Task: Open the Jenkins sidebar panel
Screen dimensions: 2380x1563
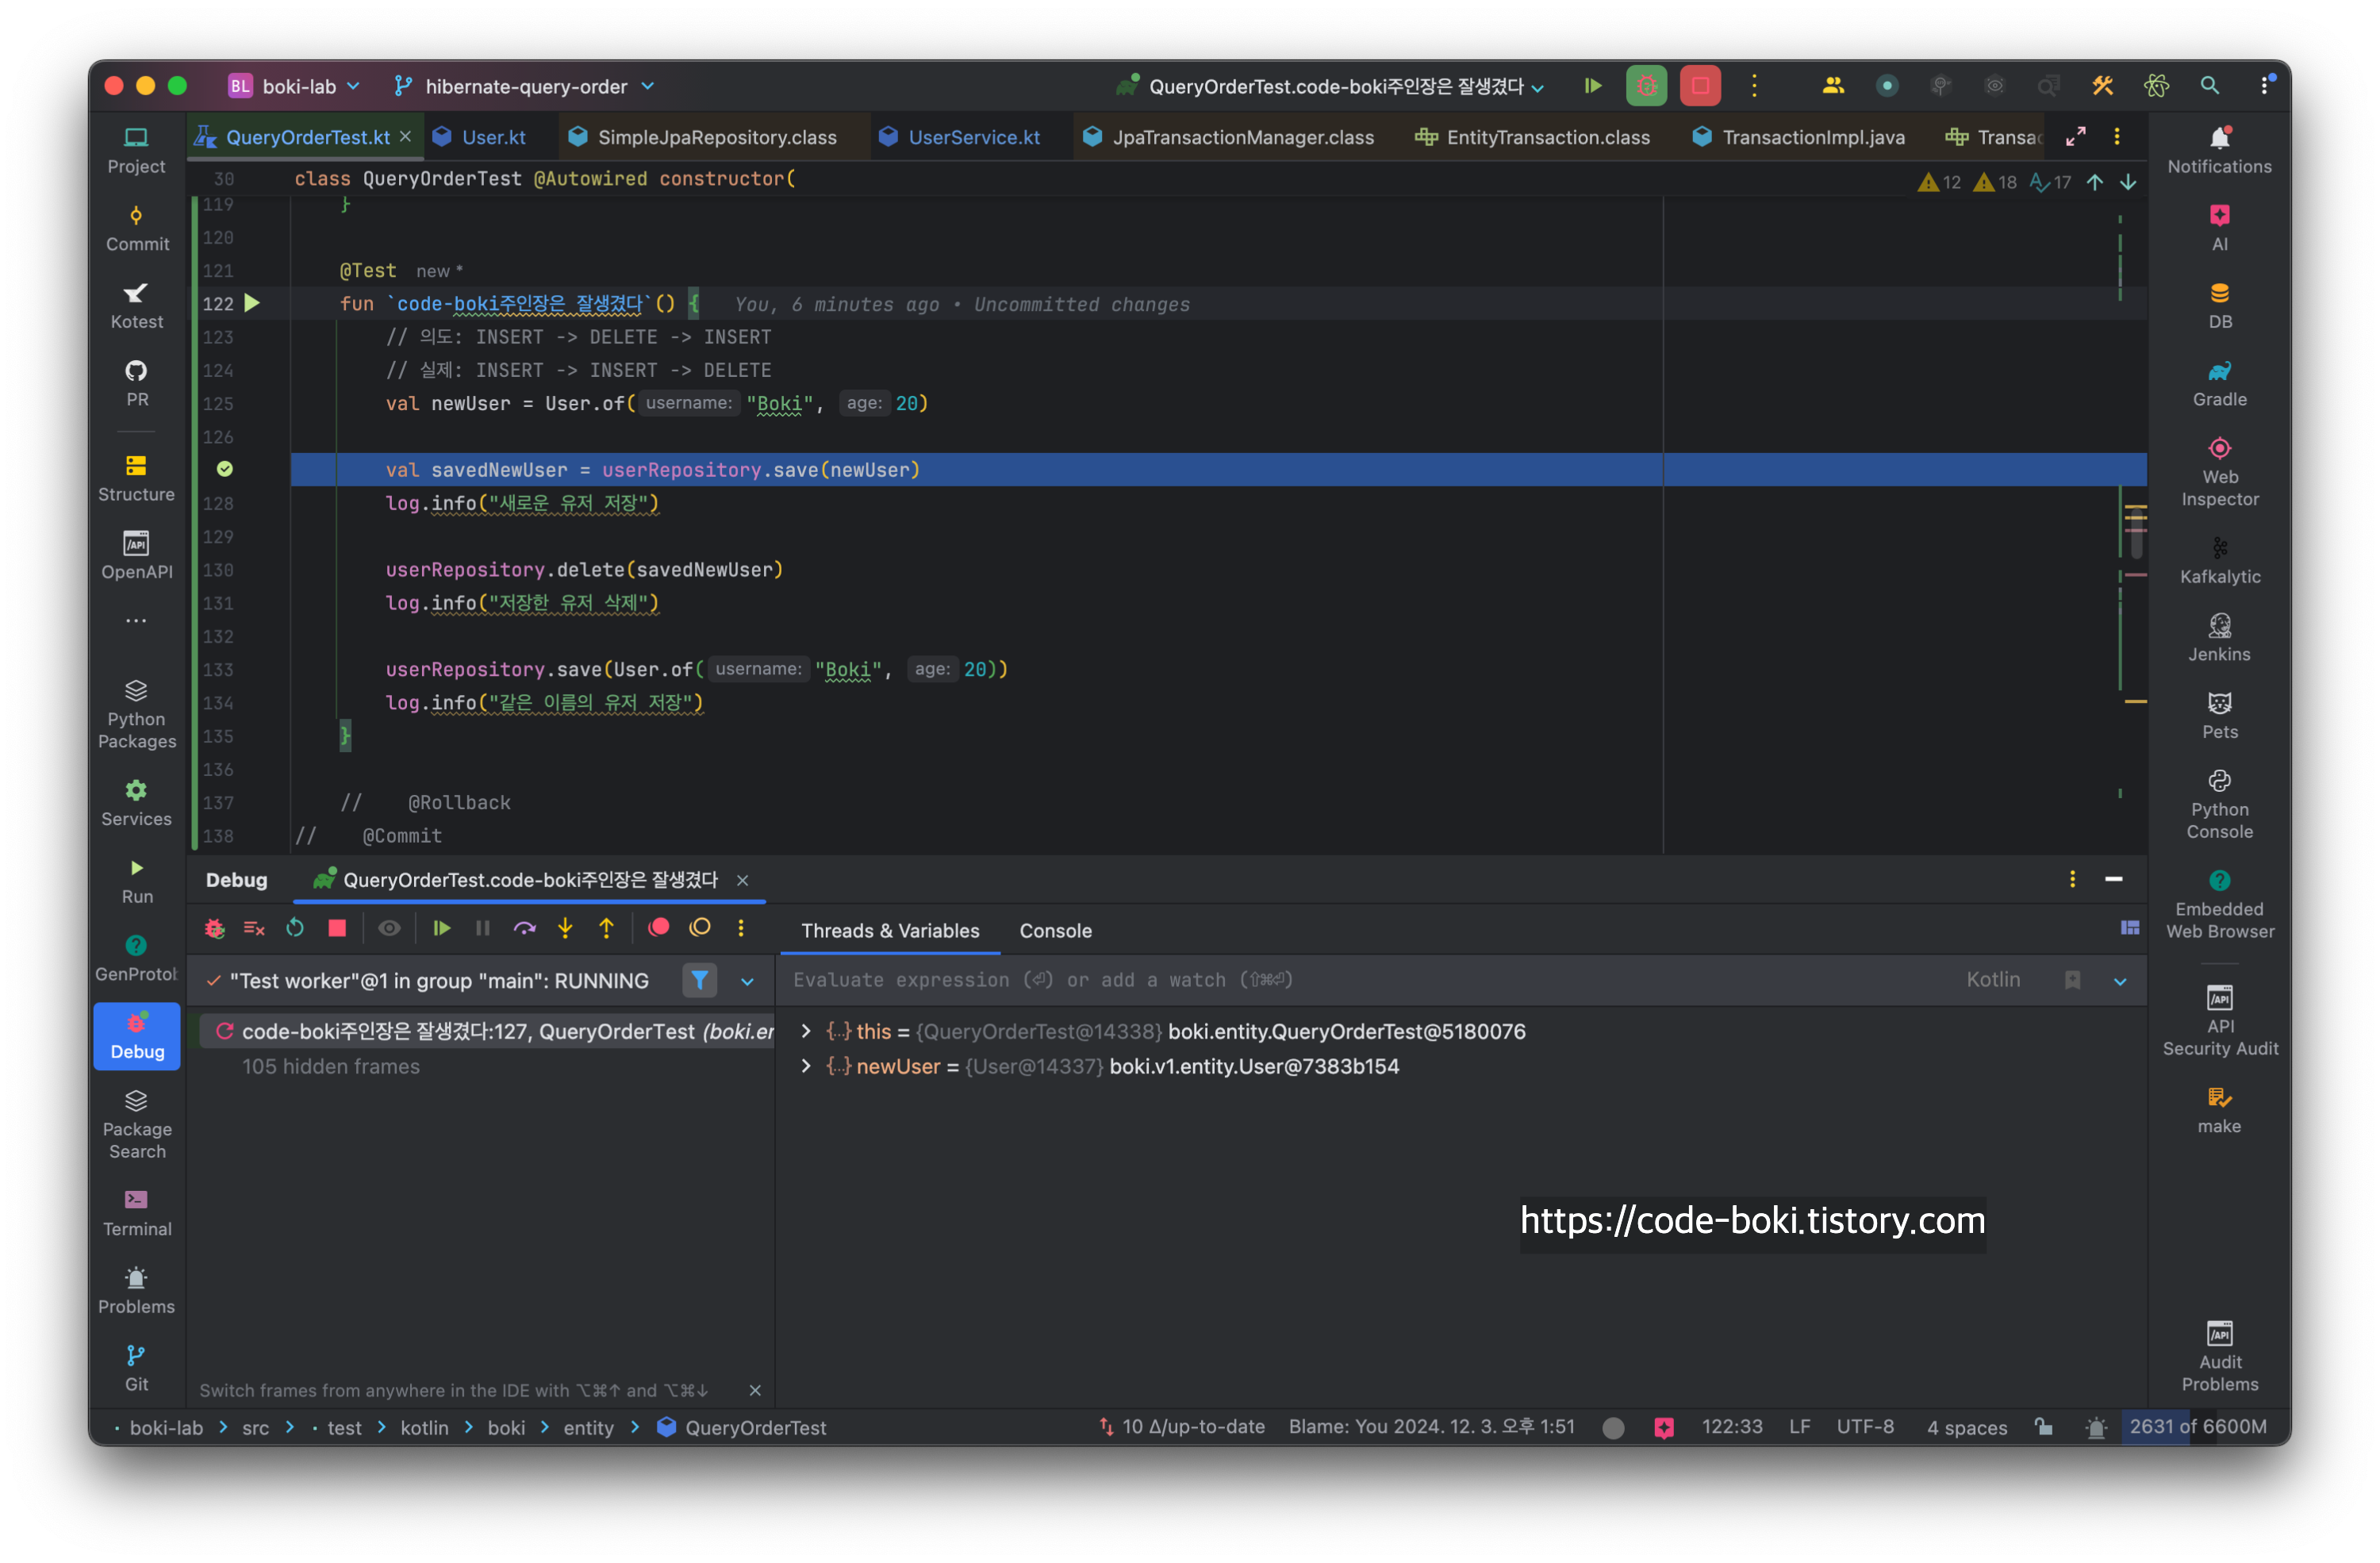Action: coord(2219,638)
